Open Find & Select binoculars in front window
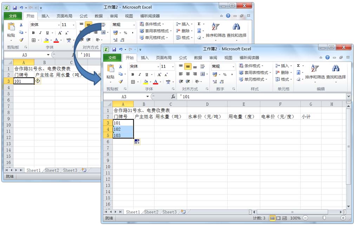This screenshot has height=226, width=355. [x=336, y=69]
